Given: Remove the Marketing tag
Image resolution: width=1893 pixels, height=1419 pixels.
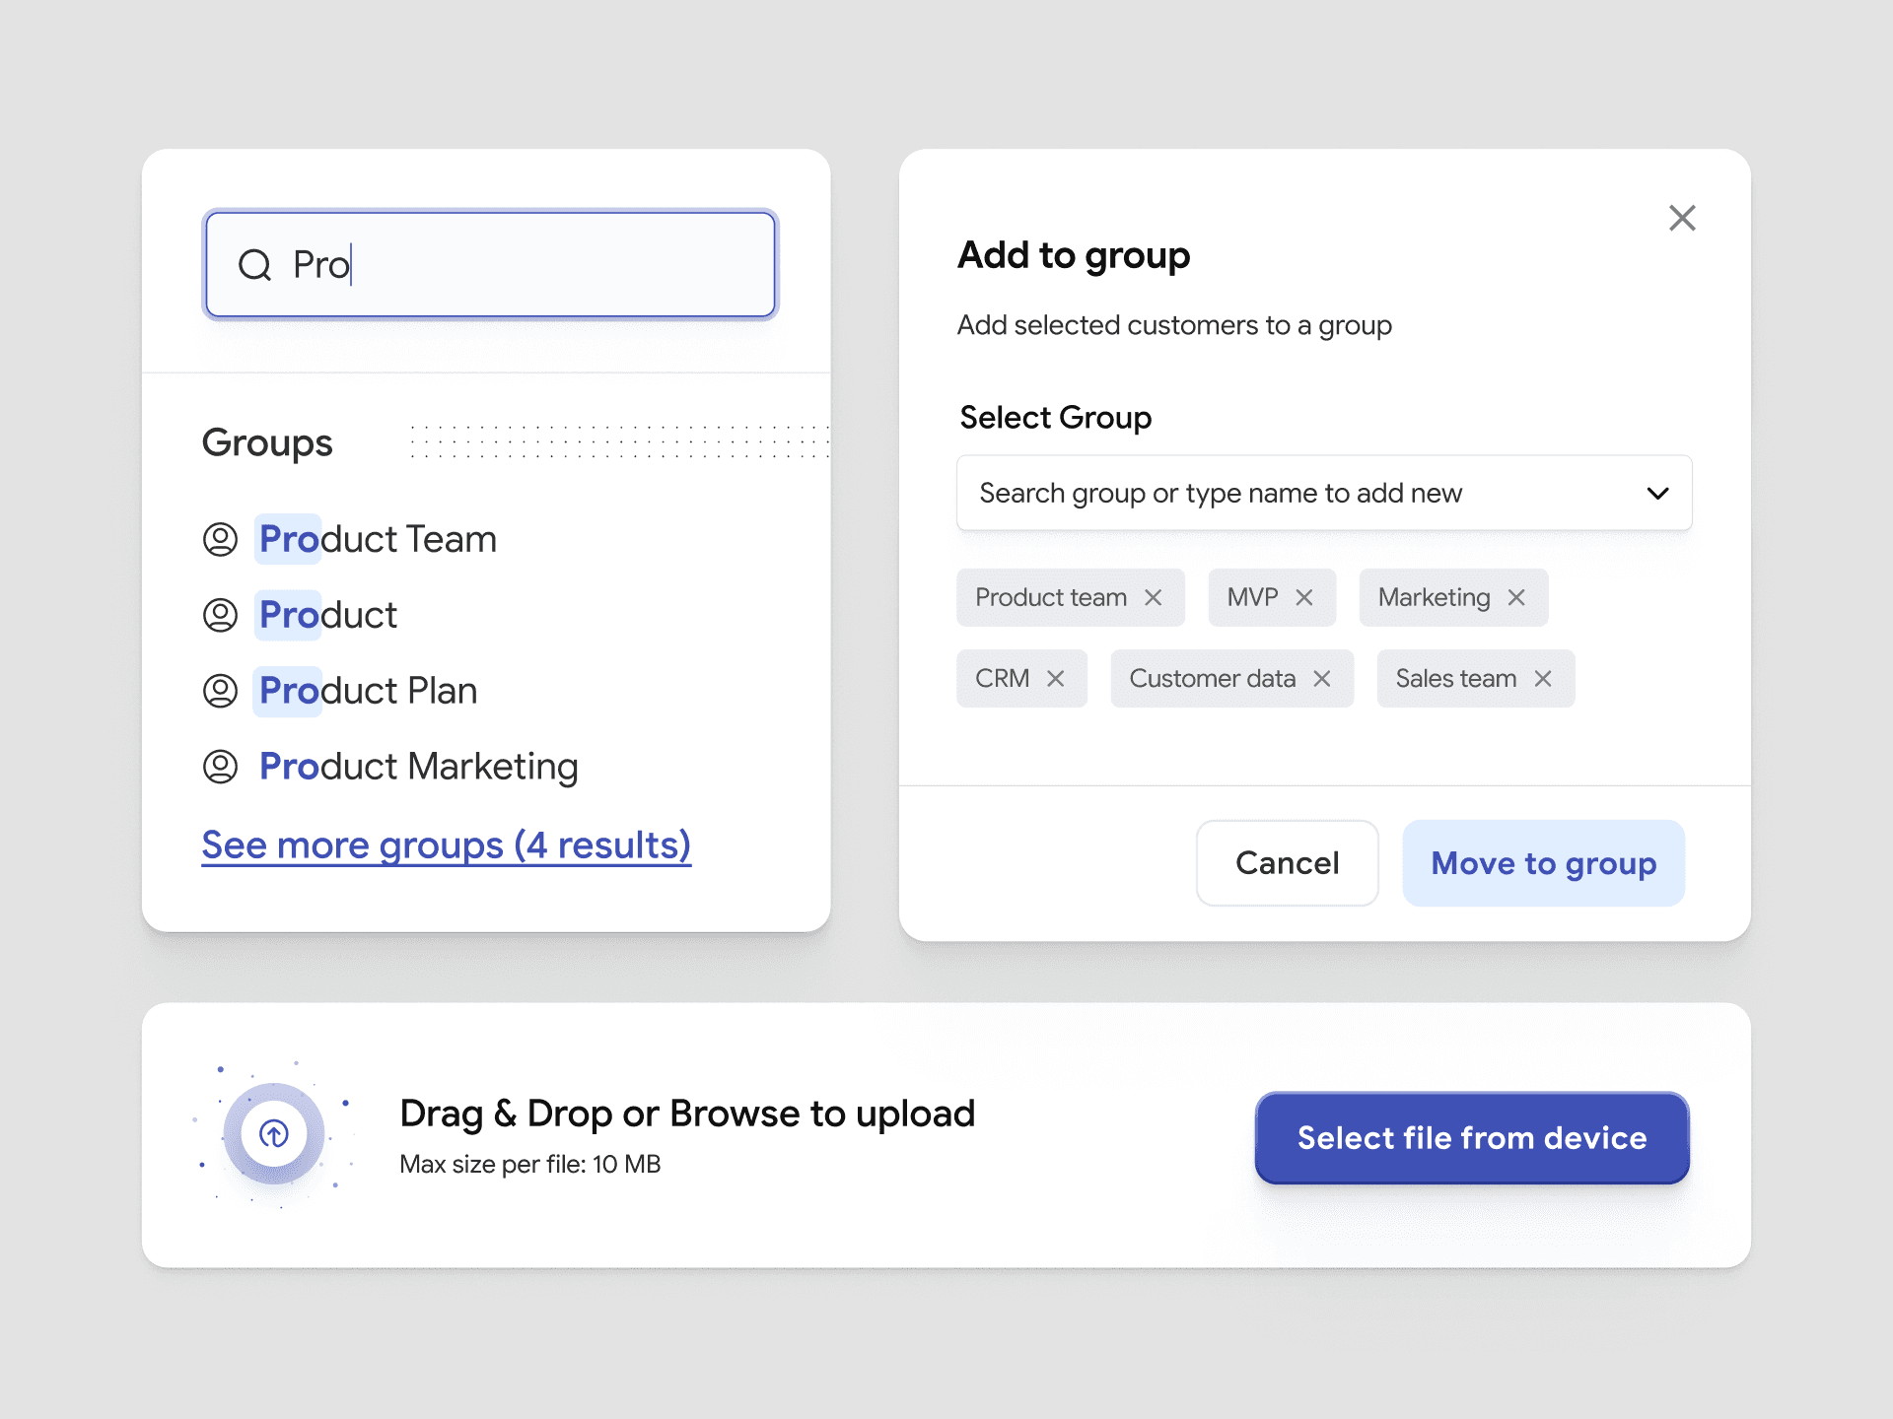Looking at the screenshot, I should [x=1516, y=597].
